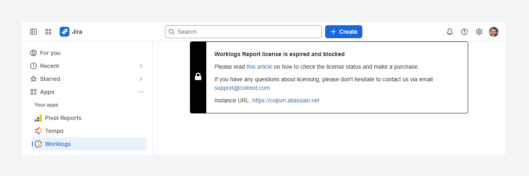Open Pivot Reports app
Viewport: 529px width, 176px height.
(x=89, y=118)
